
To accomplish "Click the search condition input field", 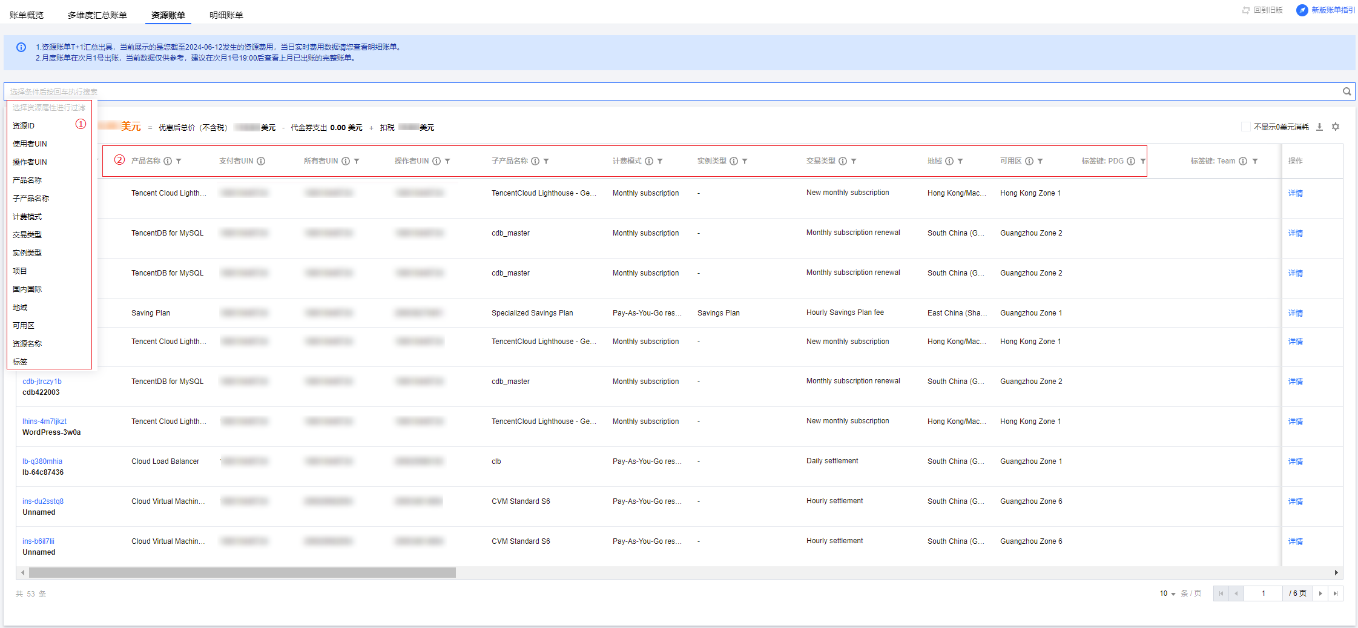I will tap(666, 91).
